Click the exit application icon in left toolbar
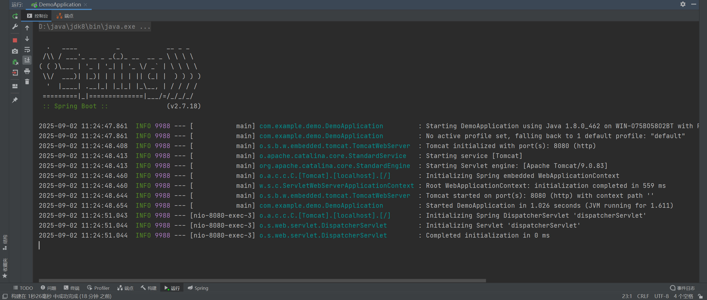The image size is (707, 300). pyautogui.click(x=15, y=73)
